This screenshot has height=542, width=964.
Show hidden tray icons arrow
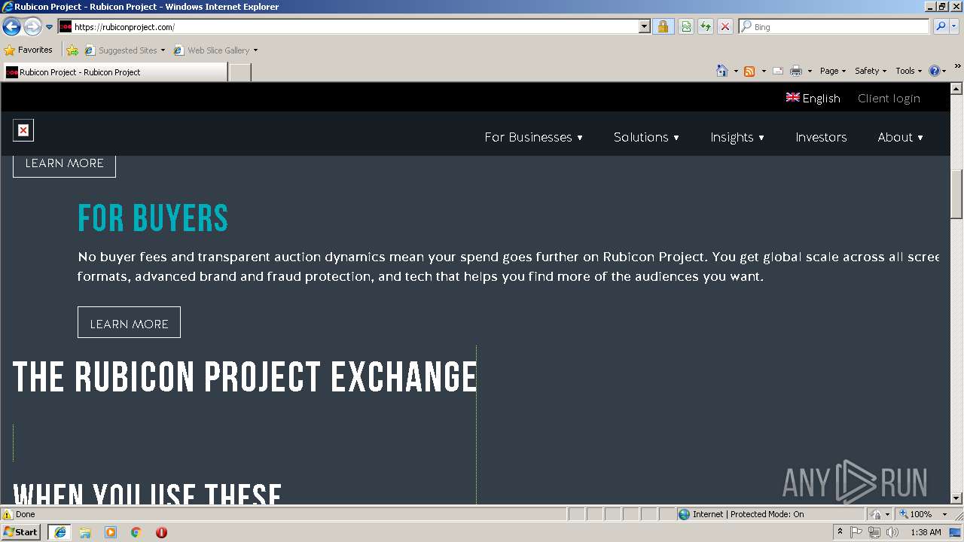pos(840,532)
